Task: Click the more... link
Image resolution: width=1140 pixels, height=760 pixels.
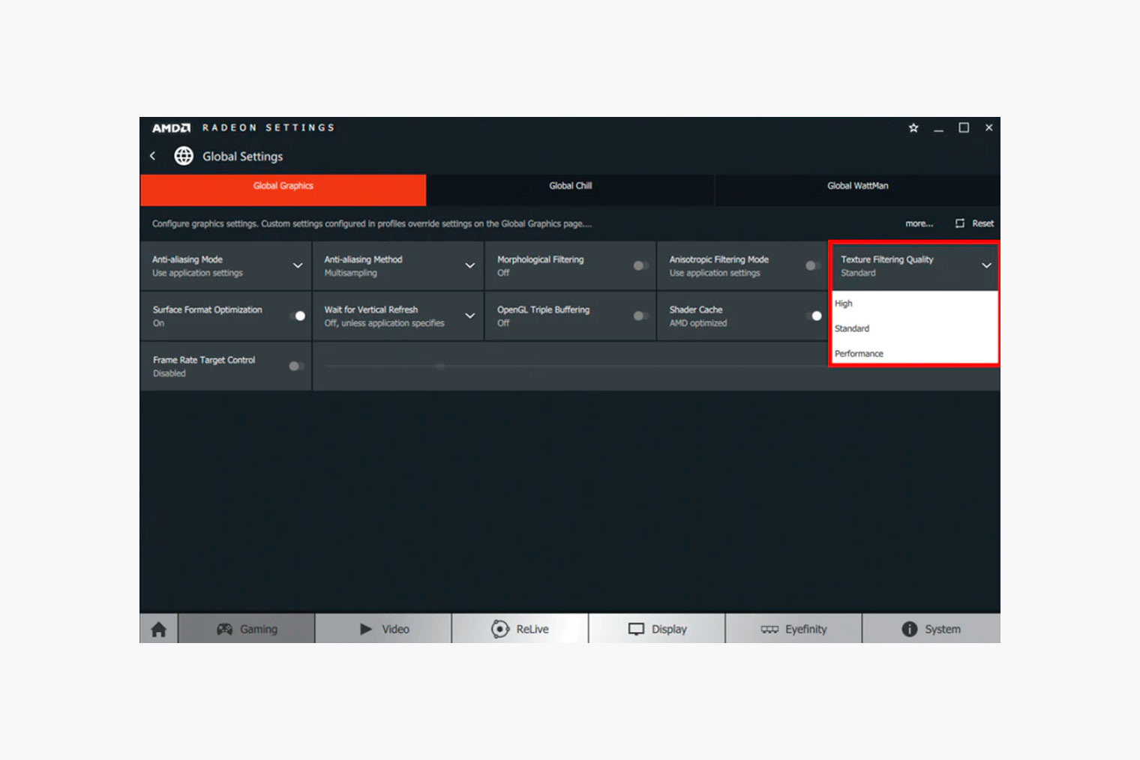Action: click(919, 223)
